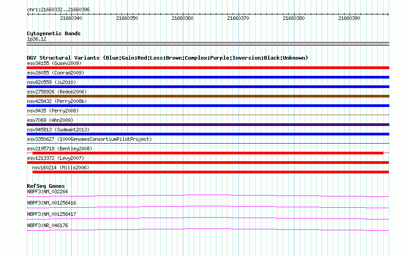Open variant nsv945813 (Sudmant2013) label
Image resolution: width=402 pixels, height=256 pixels.
[x=58, y=130]
